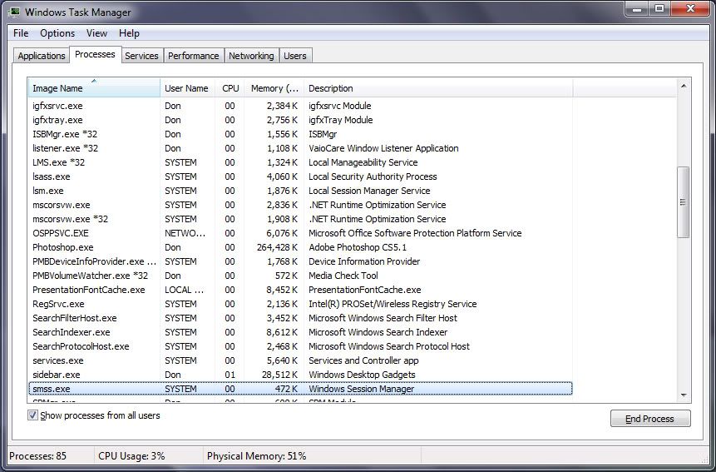
Task: Click the 264,428 K memory value
Action: (277, 247)
